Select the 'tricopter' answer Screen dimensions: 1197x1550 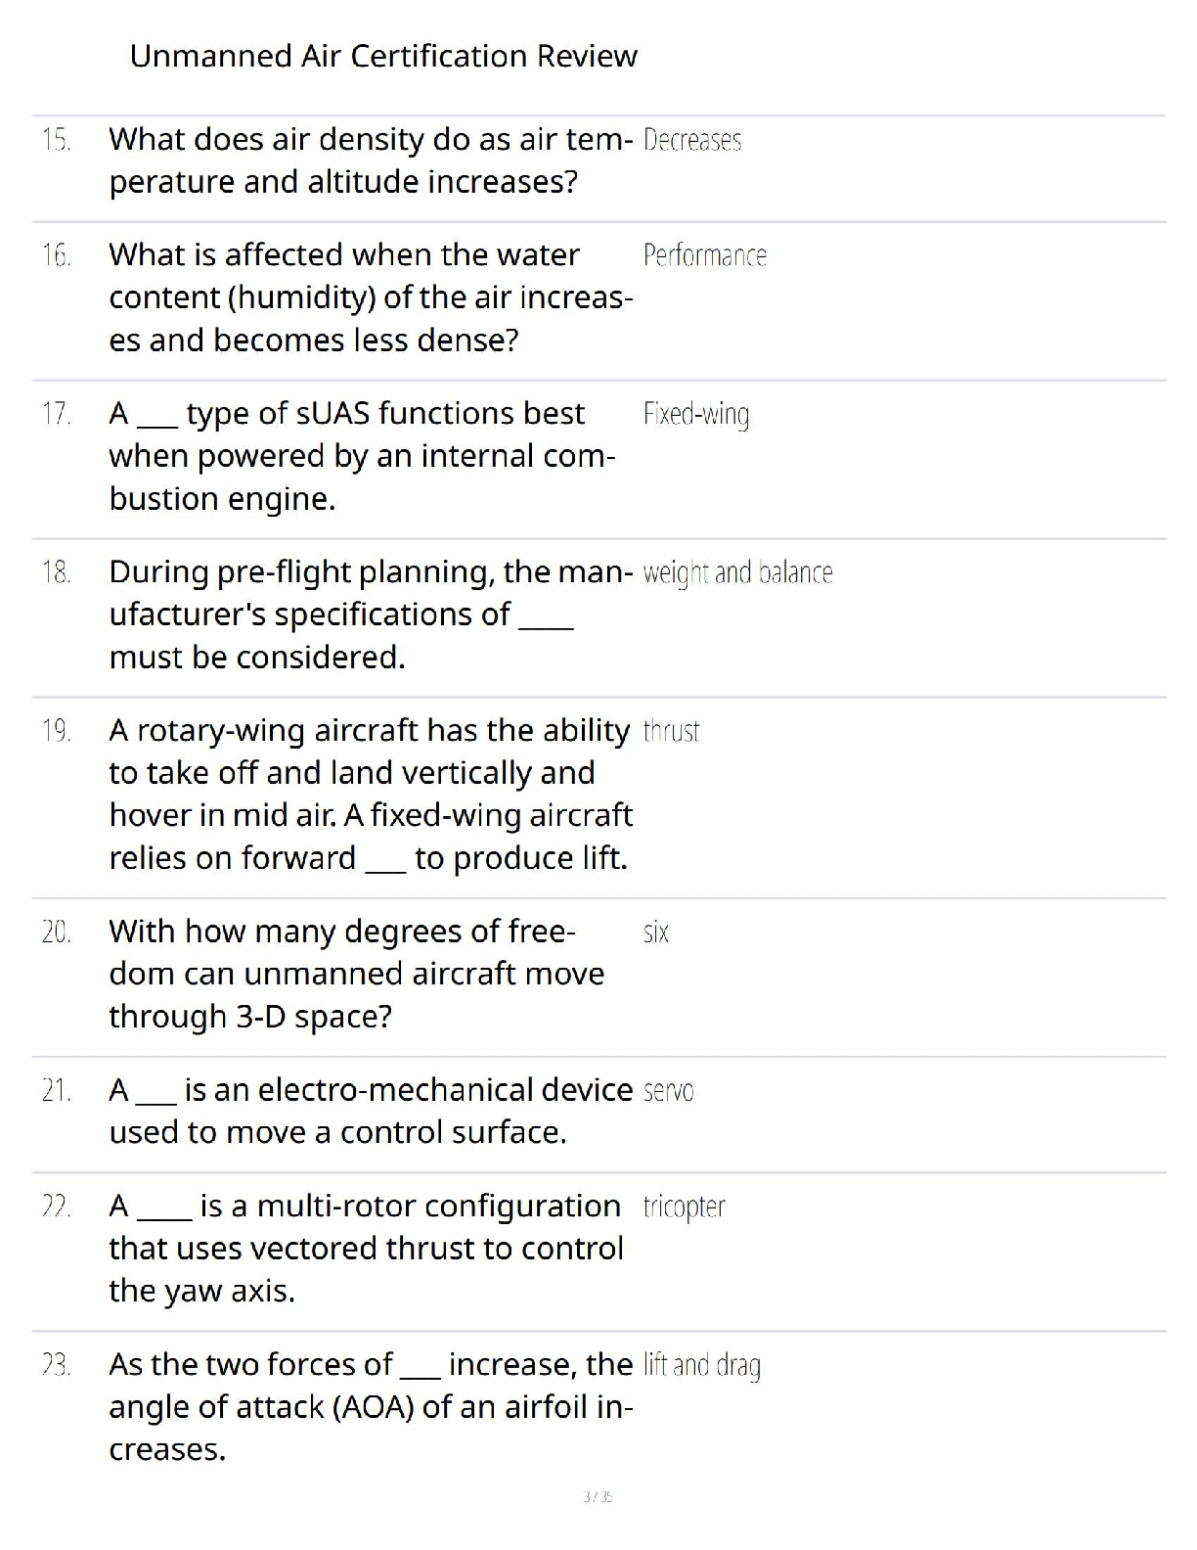pos(685,1207)
